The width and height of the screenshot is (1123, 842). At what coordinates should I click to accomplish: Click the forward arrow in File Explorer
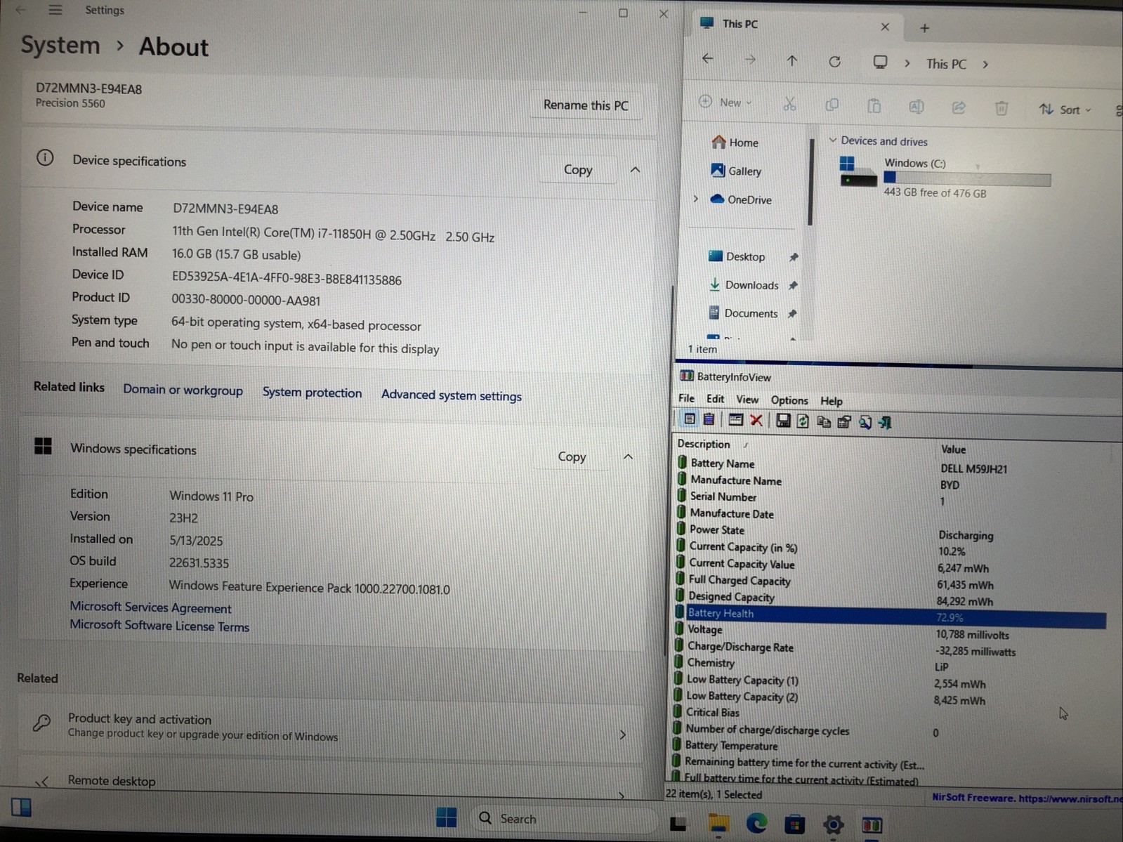click(750, 60)
